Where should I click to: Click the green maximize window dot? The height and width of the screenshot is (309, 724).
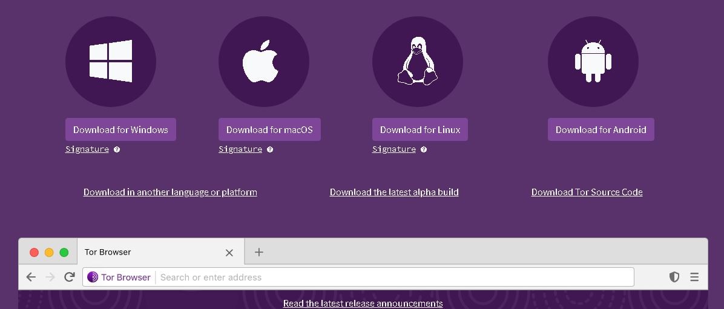[x=64, y=252]
